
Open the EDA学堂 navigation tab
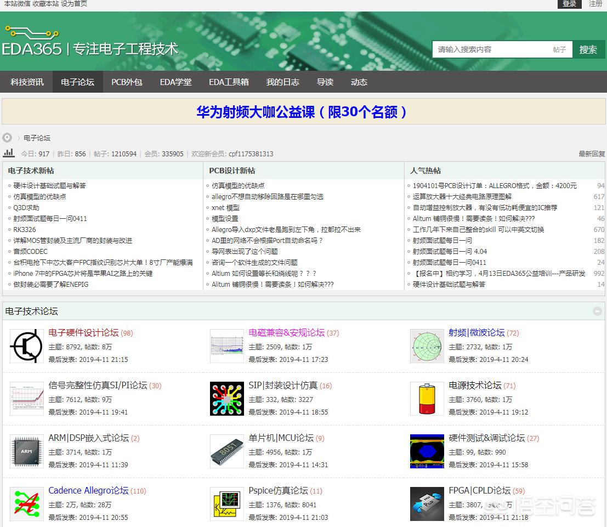tap(176, 82)
